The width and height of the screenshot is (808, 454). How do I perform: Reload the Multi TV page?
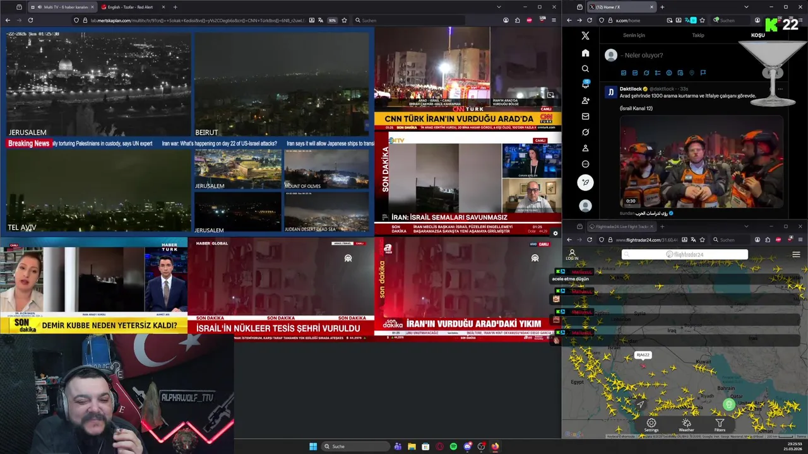click(x=30, y=20)
